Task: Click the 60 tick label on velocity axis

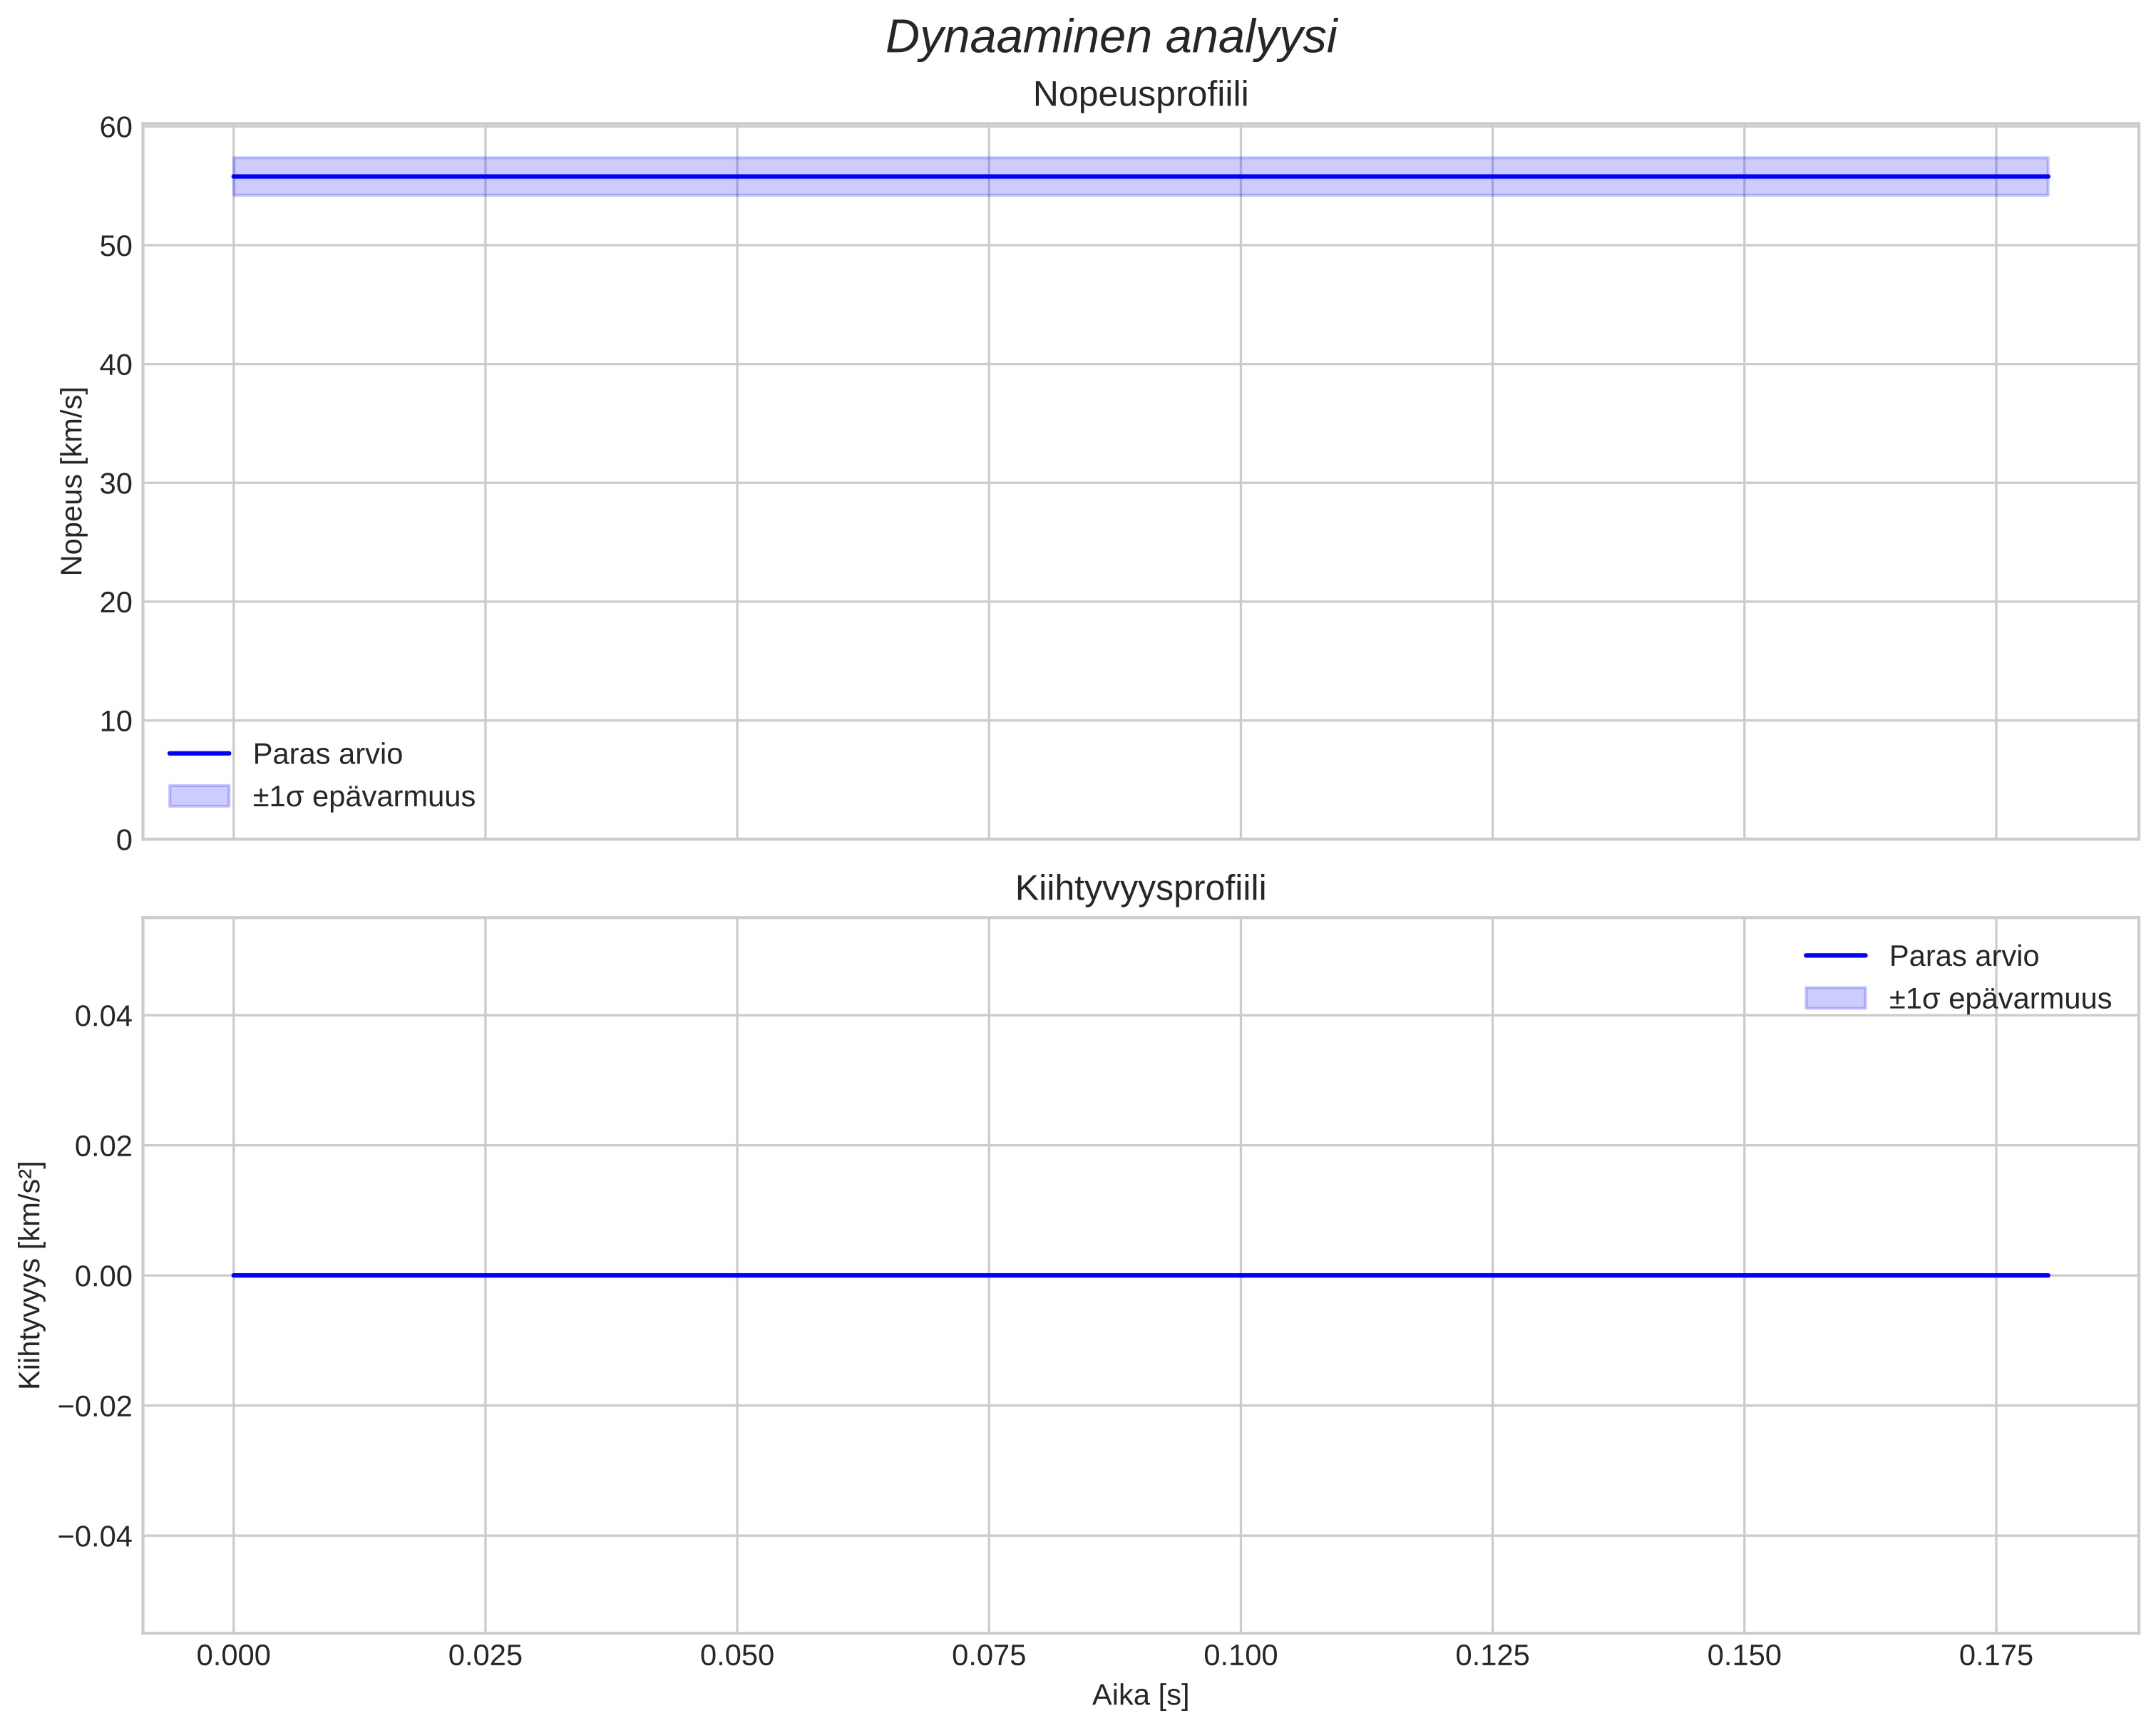Action: (x=116, y=127)
